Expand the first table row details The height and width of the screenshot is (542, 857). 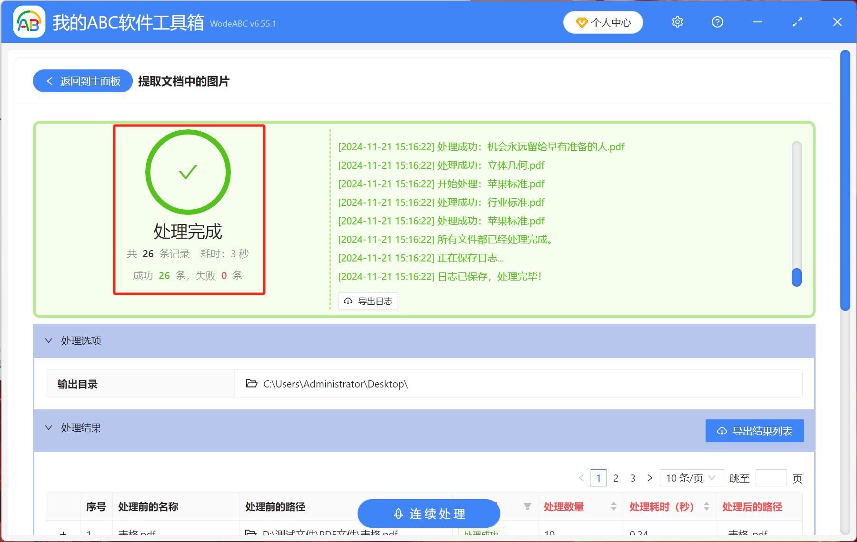click(x=63, y=533)
